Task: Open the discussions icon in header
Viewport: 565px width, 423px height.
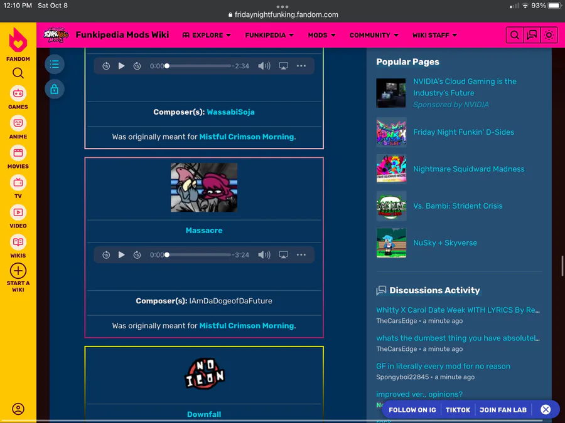Action: click(532, 35)
